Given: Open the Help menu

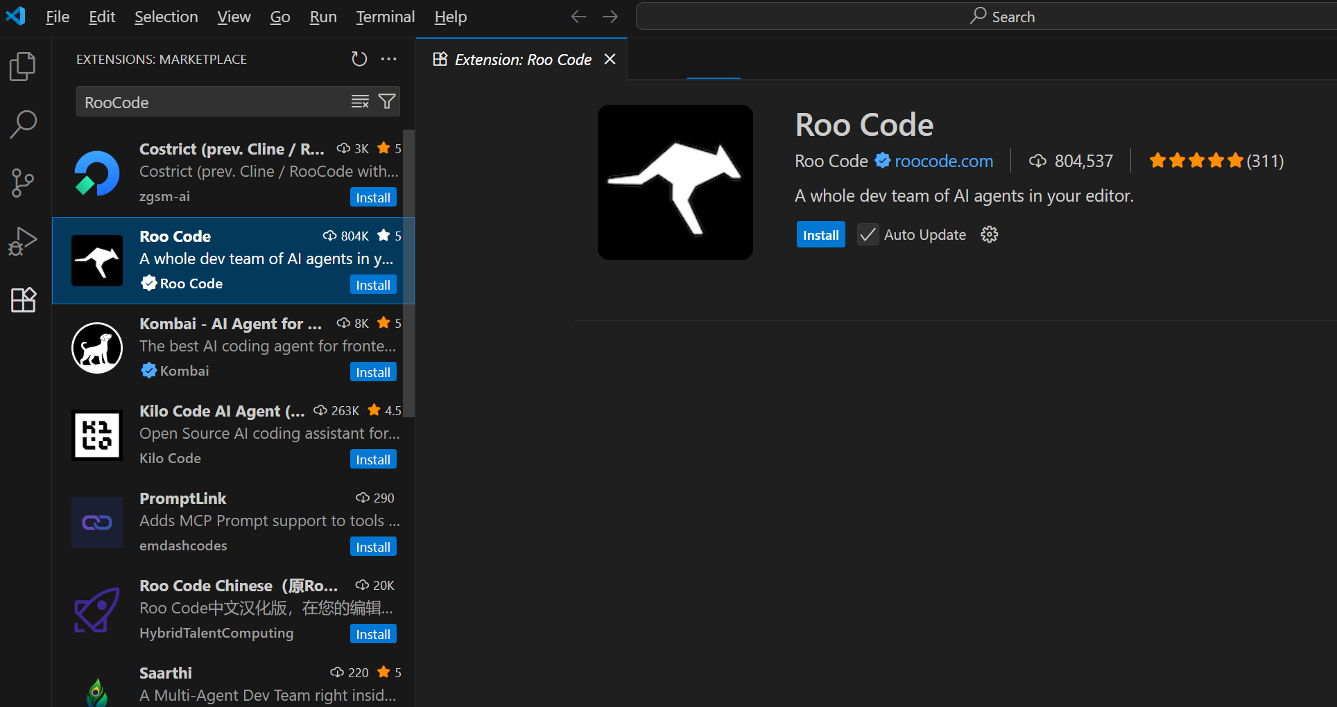Looking at the screenshot, I should (x=451, y=17).
